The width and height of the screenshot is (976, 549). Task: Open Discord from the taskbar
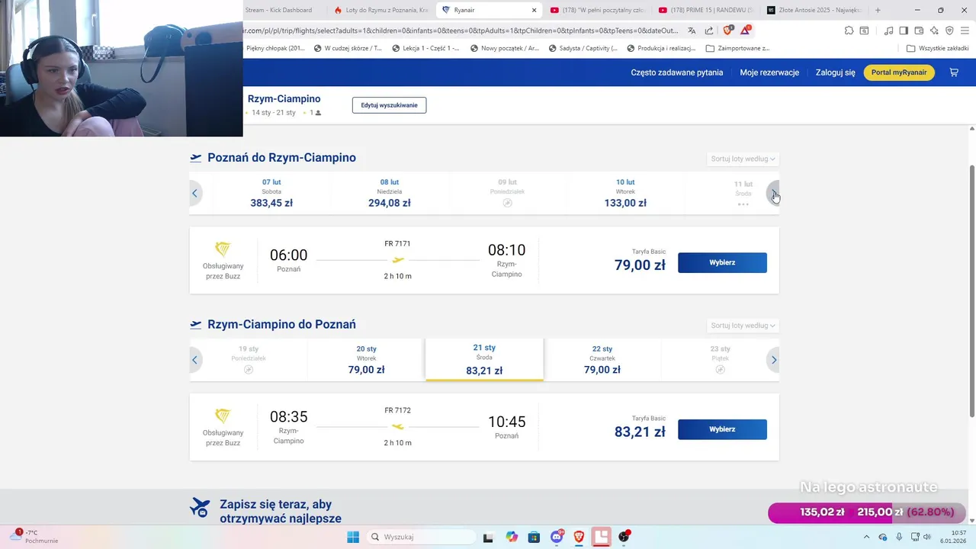(x=557, y=537)
